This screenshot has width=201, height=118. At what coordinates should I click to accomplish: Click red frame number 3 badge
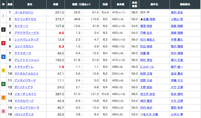pyautogui.click(x=3, y=43)
